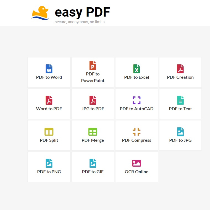Open the PDF Split label
The image size is (210, 210).
click(x=49, y=140)
